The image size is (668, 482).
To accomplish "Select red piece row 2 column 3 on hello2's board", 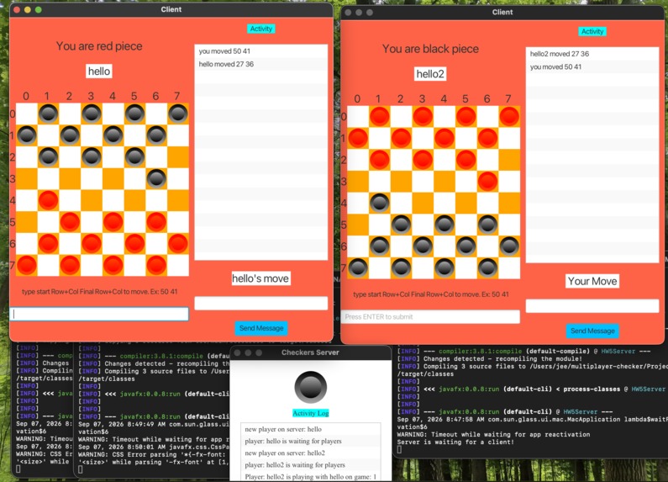I will 423,160.
